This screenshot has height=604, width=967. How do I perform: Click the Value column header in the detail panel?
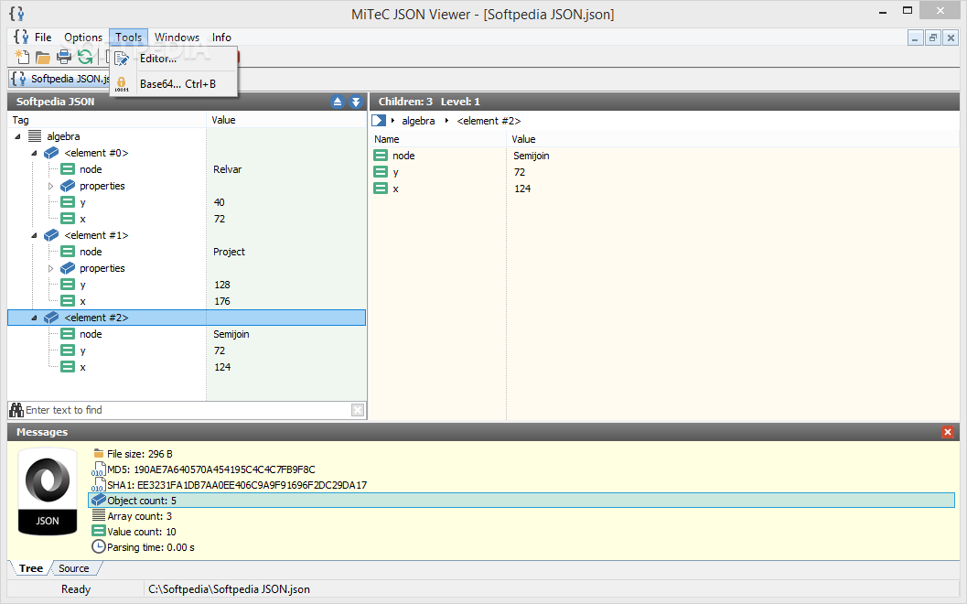click(733, 139)
